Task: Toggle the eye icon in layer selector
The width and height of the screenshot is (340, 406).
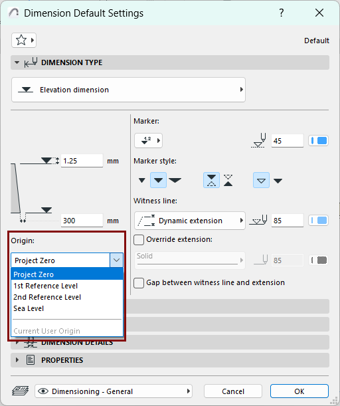Action: (43, 391)
